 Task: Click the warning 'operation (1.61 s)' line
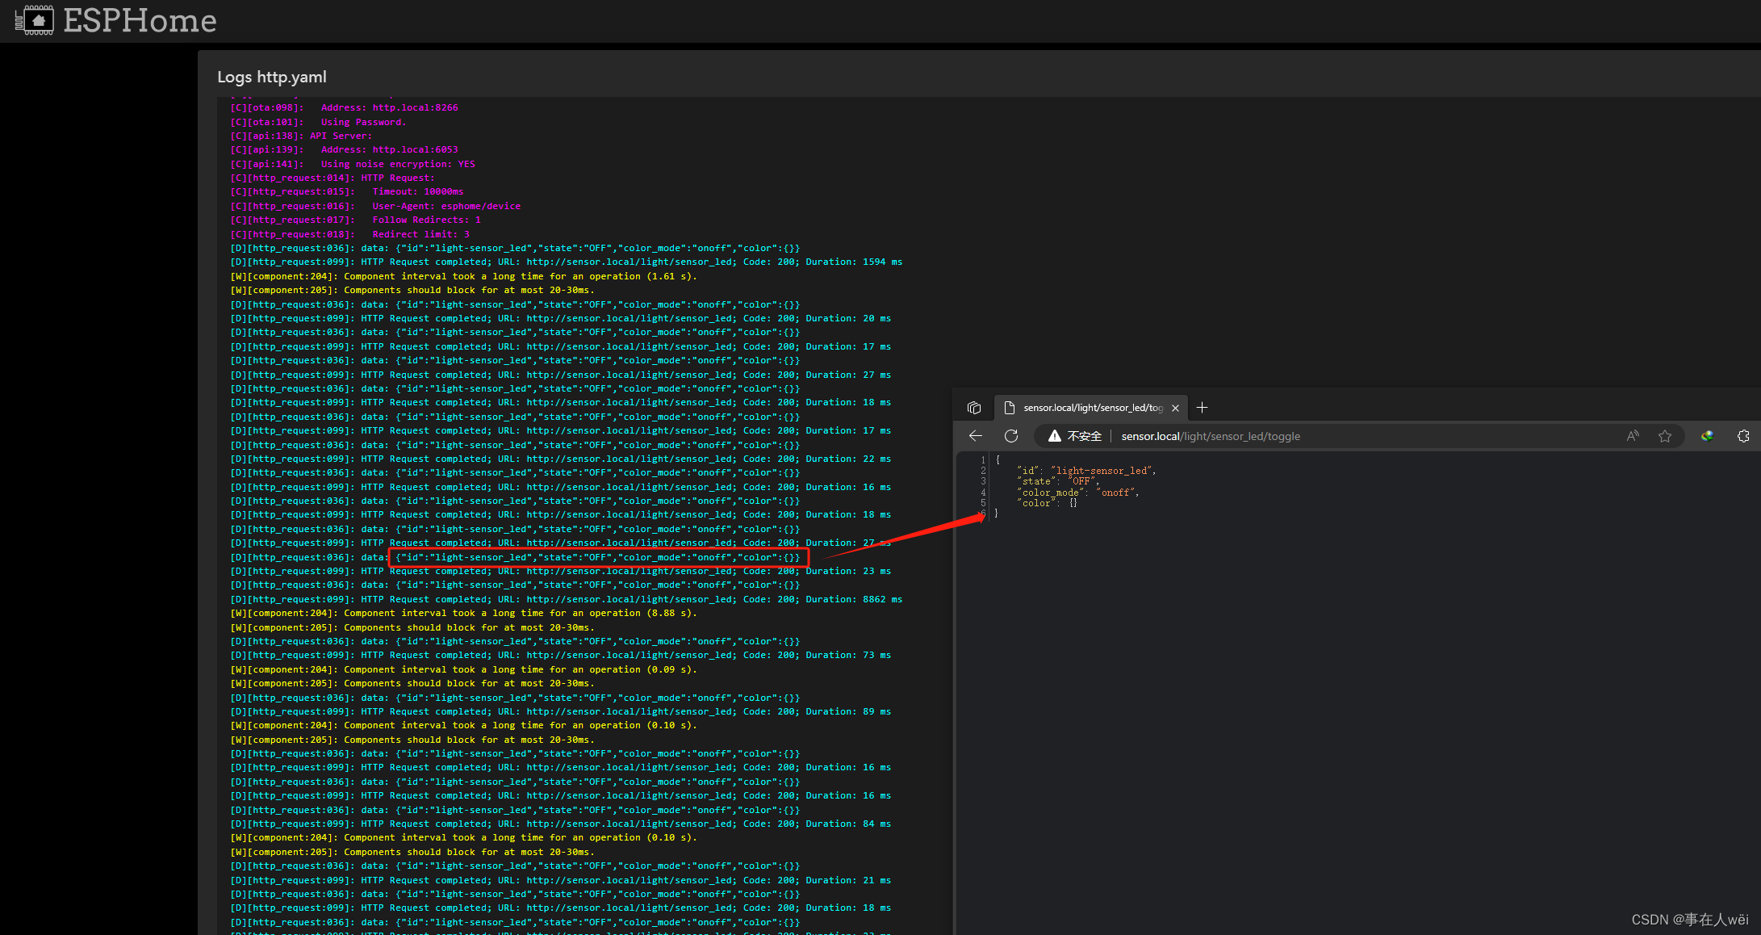pyautogui.click(x=464, y=276)
